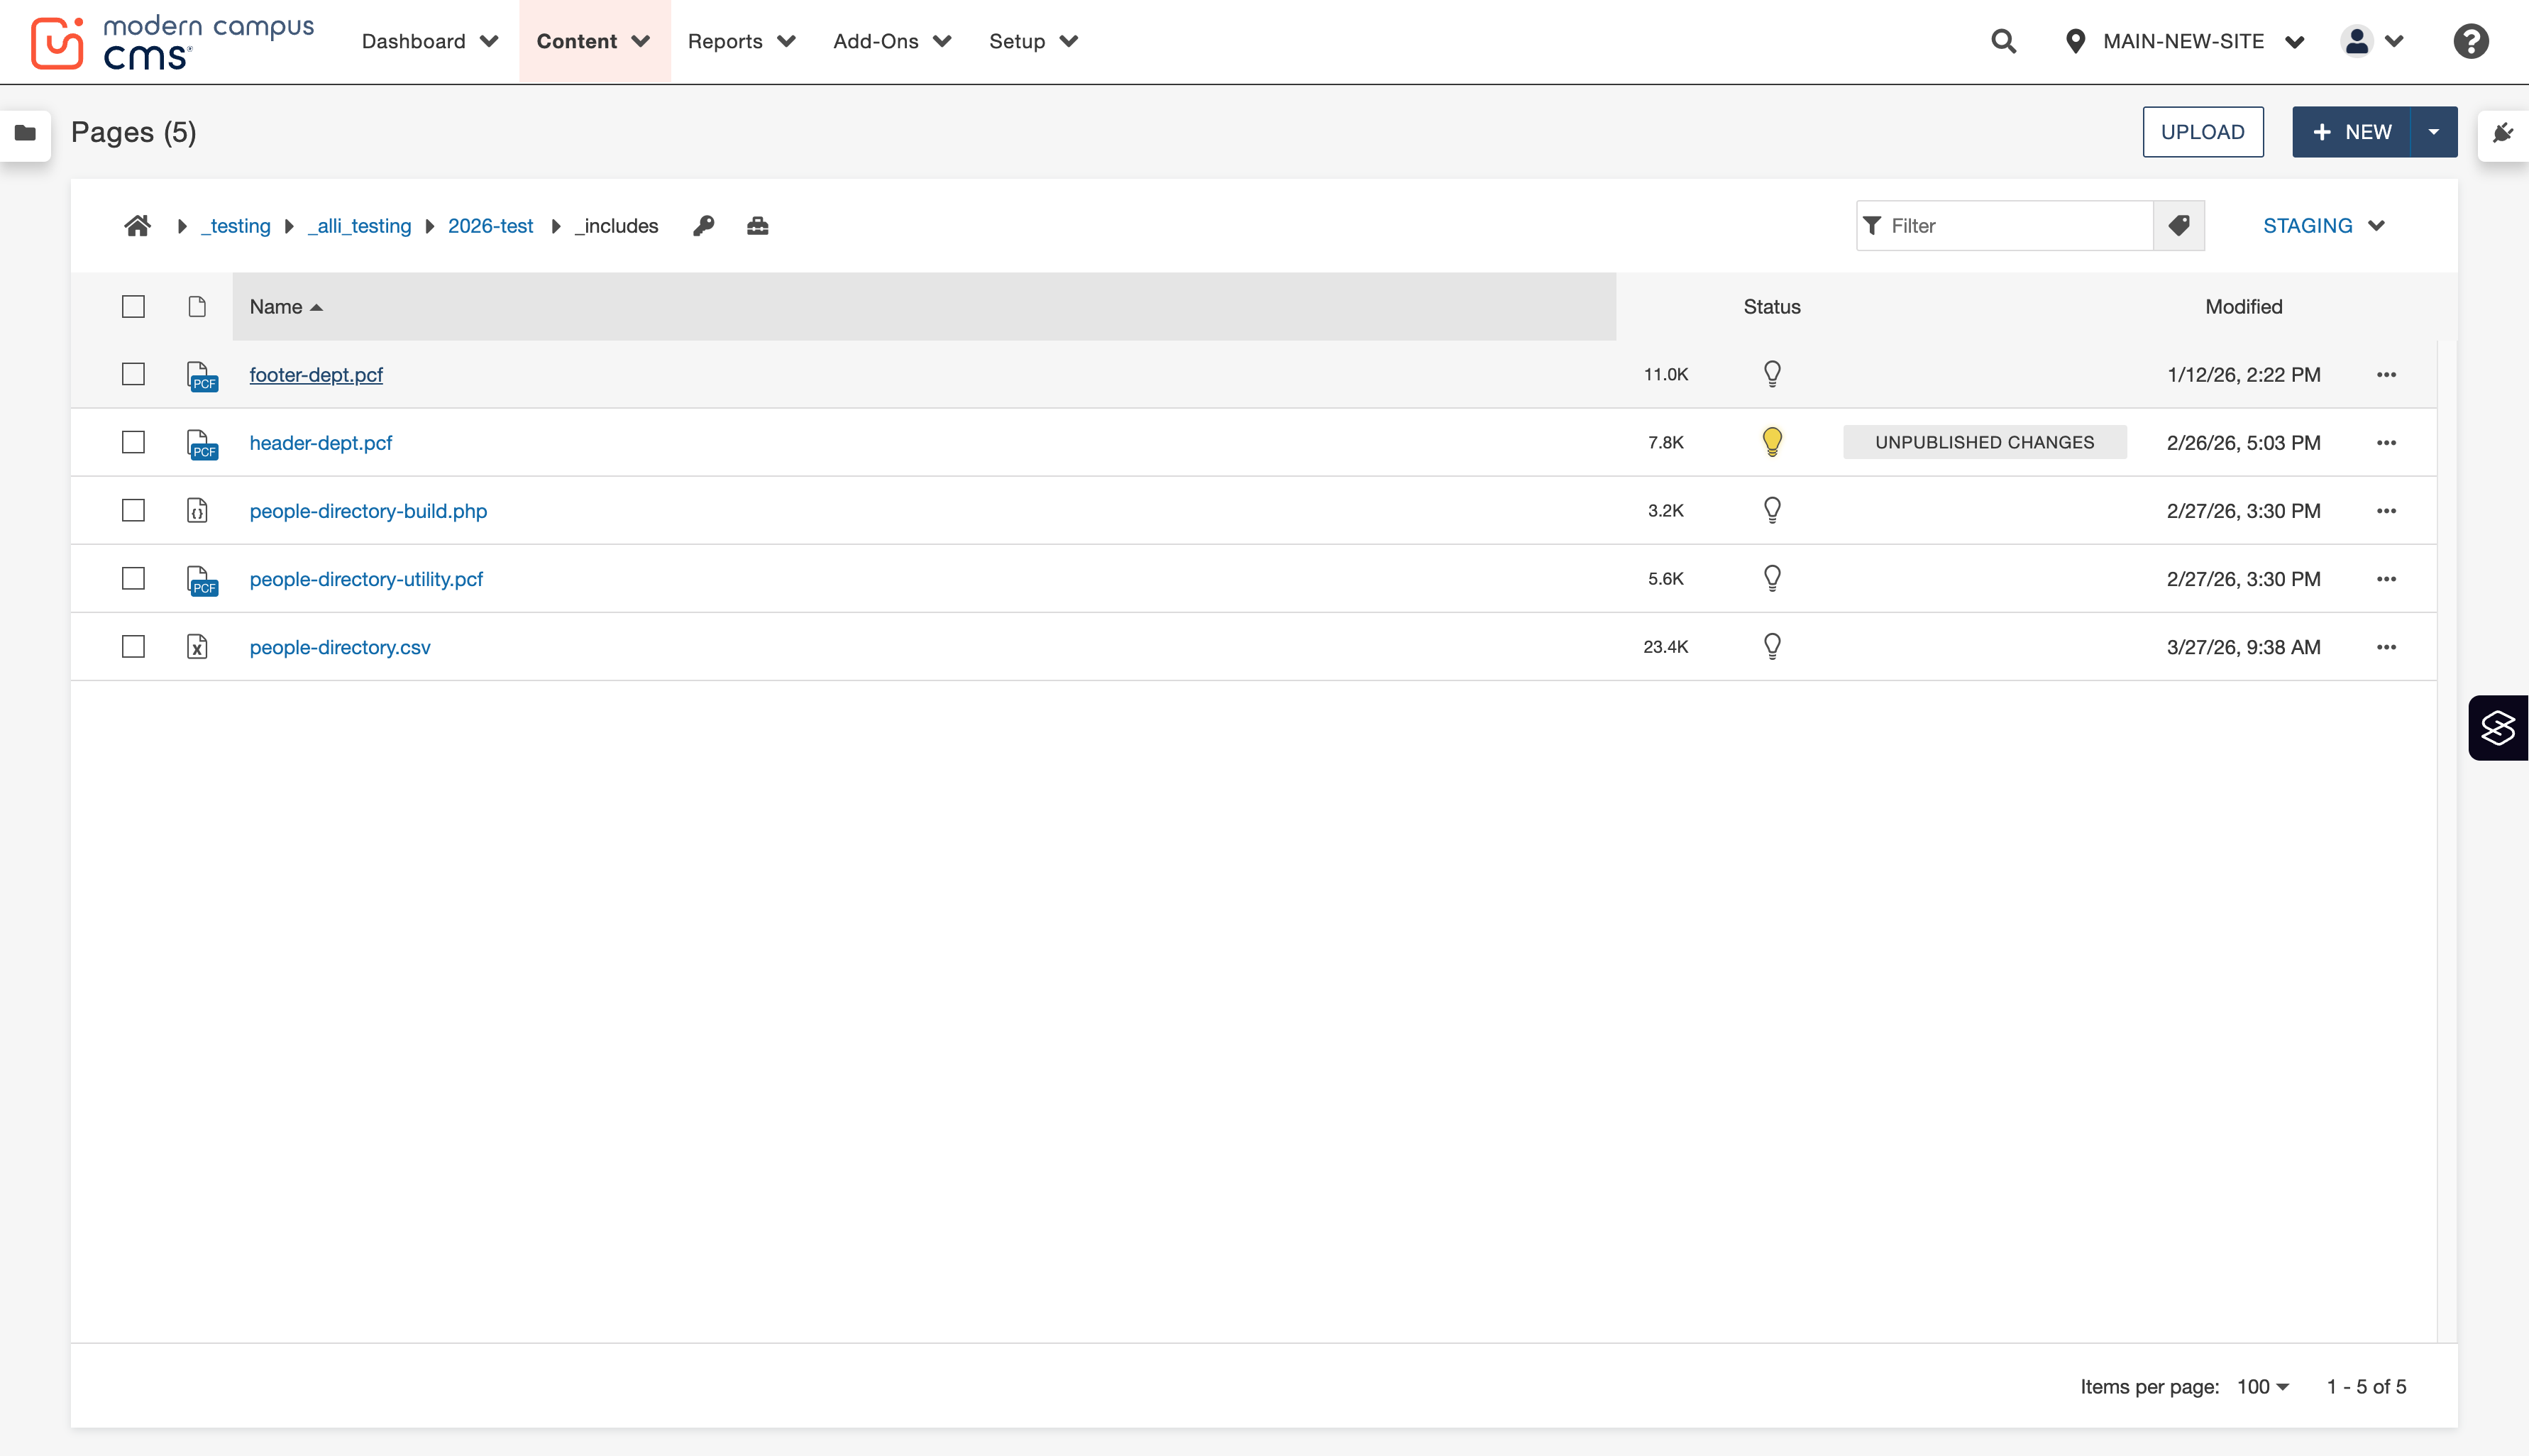Screen dimensions: 2529x1456
Task: Navigate to the 2026-test breadcrumb
Action: click(490, 226)
